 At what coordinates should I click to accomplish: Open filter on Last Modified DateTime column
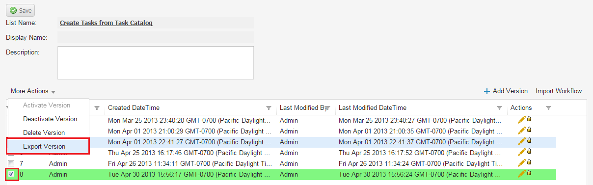pos(499,108)
